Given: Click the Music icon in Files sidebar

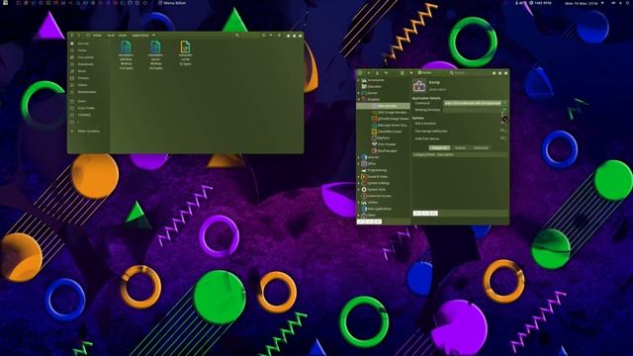Looking at the screenshot, I should [x=72, y=71].
